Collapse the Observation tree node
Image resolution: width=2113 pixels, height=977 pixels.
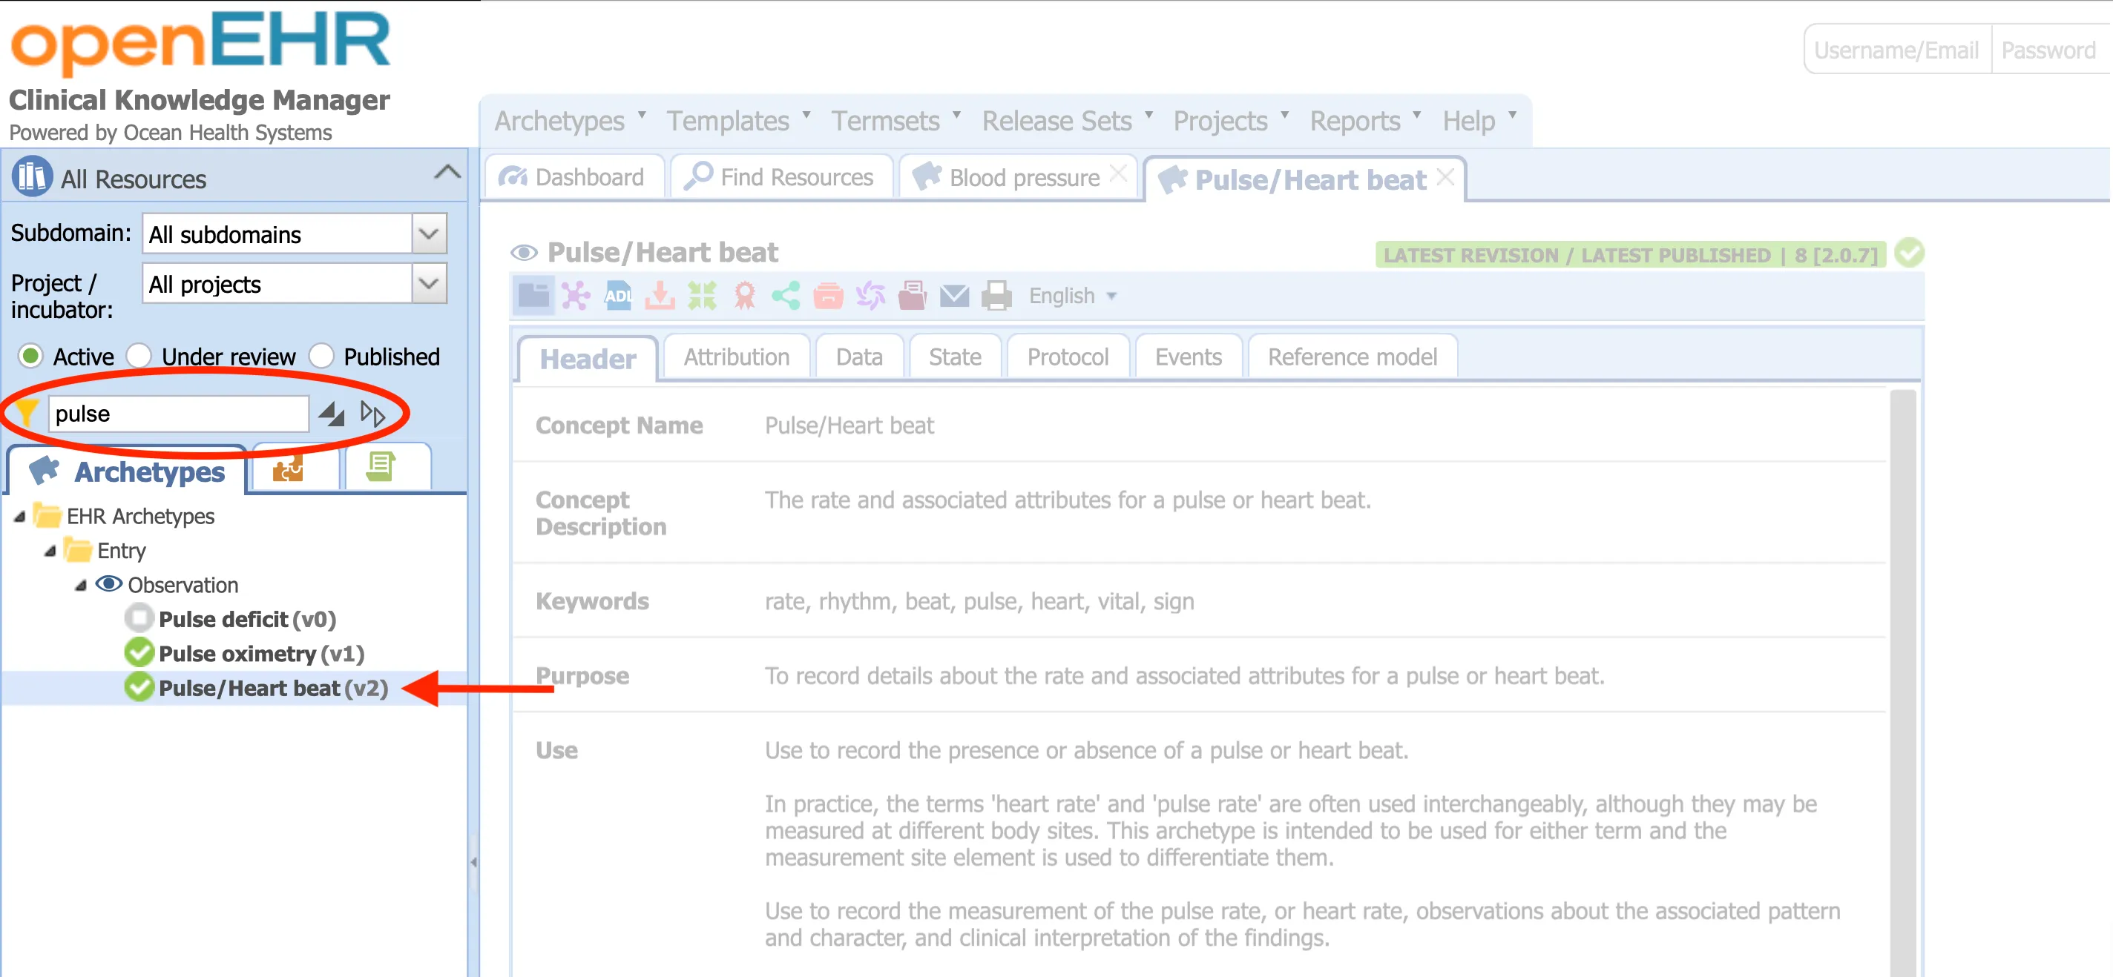tap(81, 584)
